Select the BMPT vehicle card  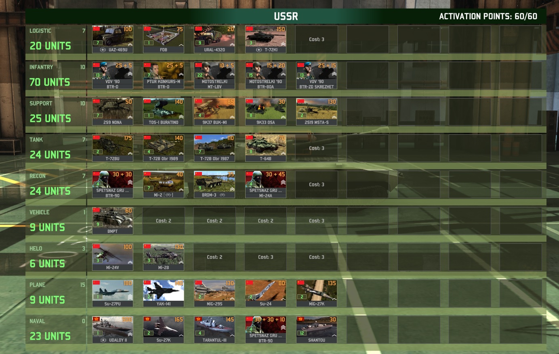pos(112,220)
